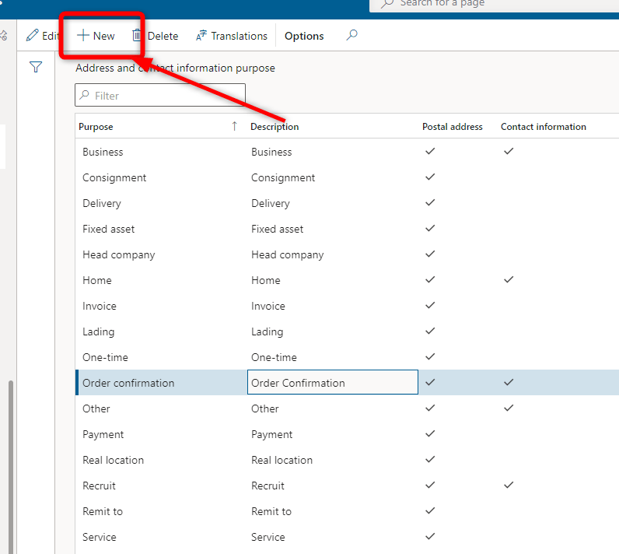Viewport: 619px width, 554px height.
Task: Click the magnifier search icon in action bar
Action: click(x=352, y=35)
